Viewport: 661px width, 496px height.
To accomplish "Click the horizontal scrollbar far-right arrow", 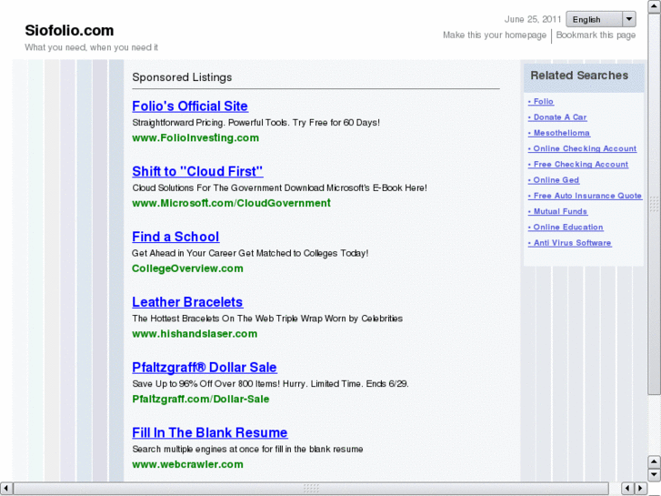I will click(x=641, y=489).
